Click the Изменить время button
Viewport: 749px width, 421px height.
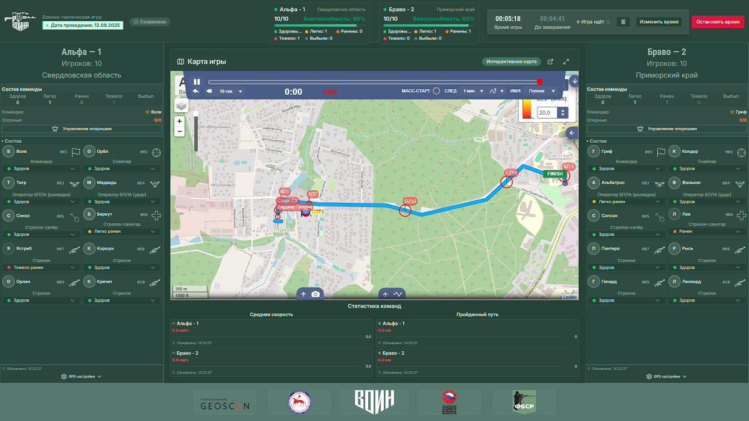658,22
